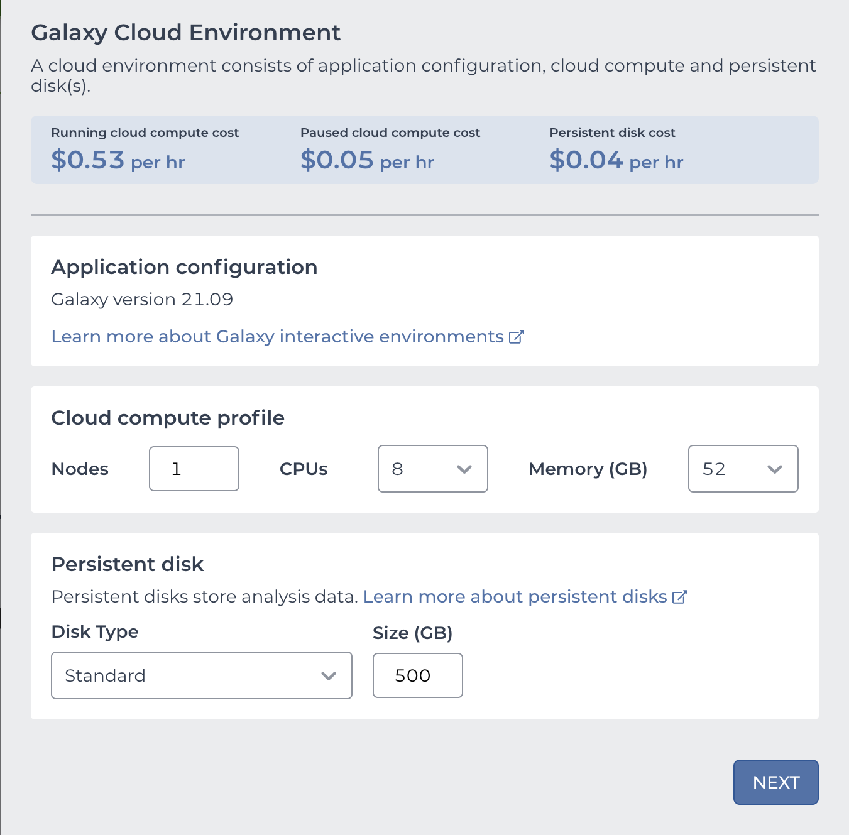The height and width of the screenshot is (835, 849).
Task: Click the Paused cloud compute cost label
Action: [x=390, y=133]
